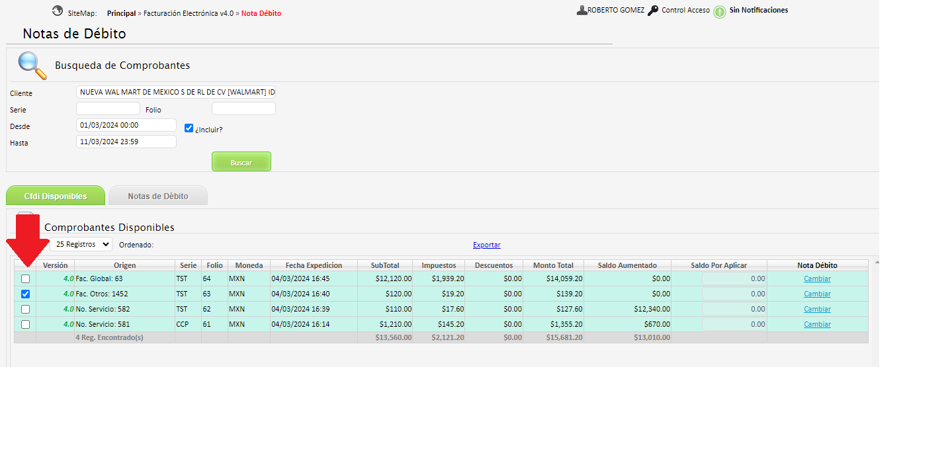The height and width of the screenshot is (471, 948).
Task: Click the Control Acceso key icon
Action: [x=653, y=11]
